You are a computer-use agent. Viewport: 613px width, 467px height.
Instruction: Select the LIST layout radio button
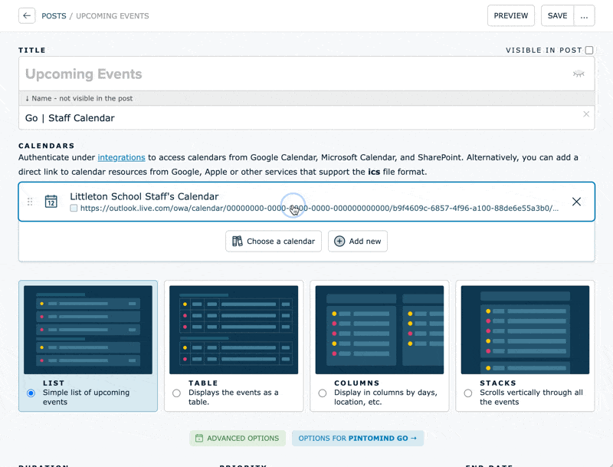pyautogui.click(x=31, y=393)
